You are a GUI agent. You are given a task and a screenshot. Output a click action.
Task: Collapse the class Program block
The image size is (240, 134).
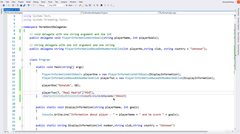tap(22, 60)
